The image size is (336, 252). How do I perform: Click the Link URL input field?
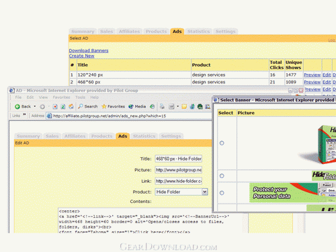click(179, 181)
